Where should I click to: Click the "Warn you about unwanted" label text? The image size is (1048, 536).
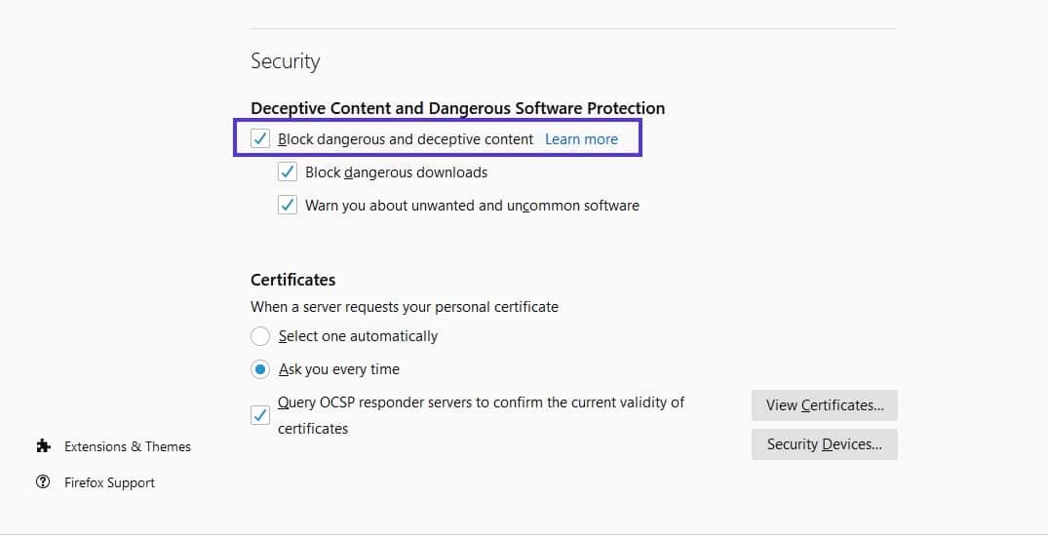[472, 206]
